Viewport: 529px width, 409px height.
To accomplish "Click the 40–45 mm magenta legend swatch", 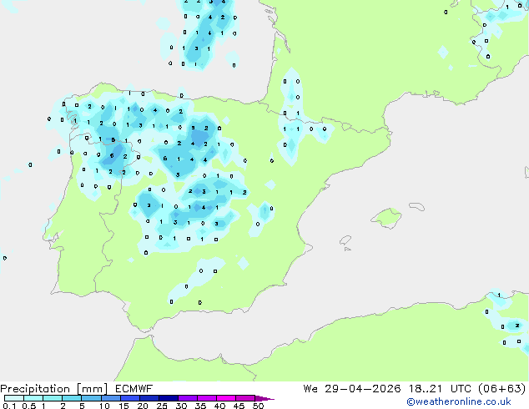I will point(226,398).
